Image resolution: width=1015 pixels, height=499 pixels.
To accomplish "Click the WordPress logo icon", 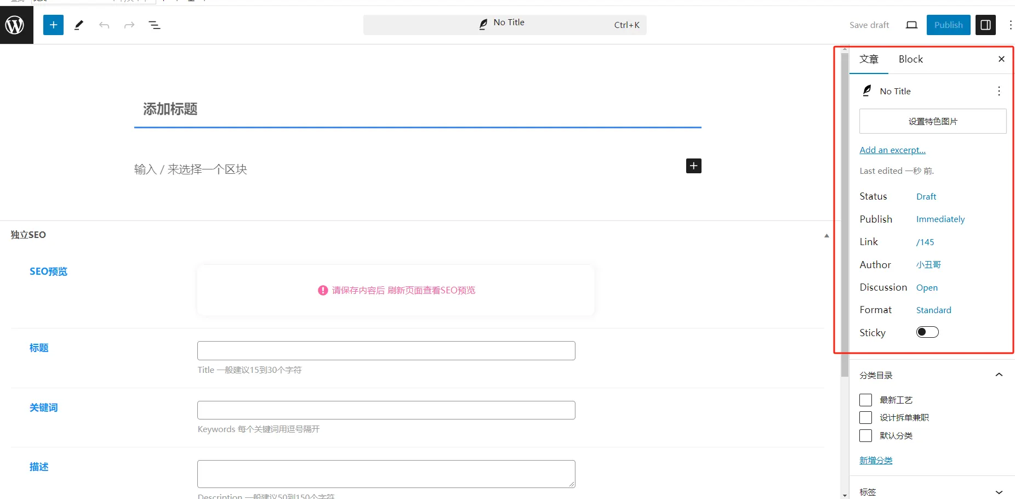I will click(15, 25).
